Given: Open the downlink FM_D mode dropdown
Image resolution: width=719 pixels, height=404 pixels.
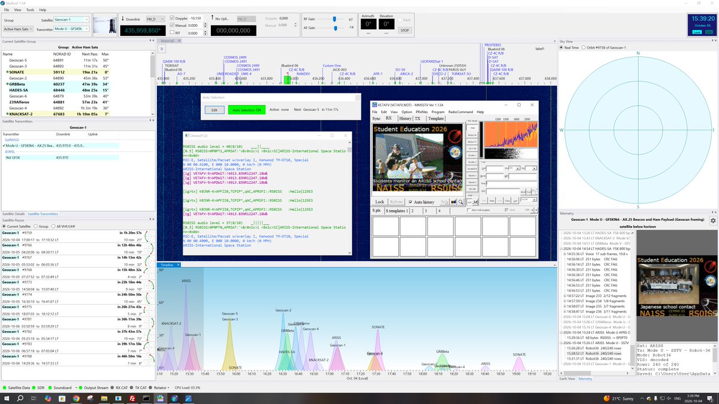Looking at the screenshot, I should tap(156, 19).
